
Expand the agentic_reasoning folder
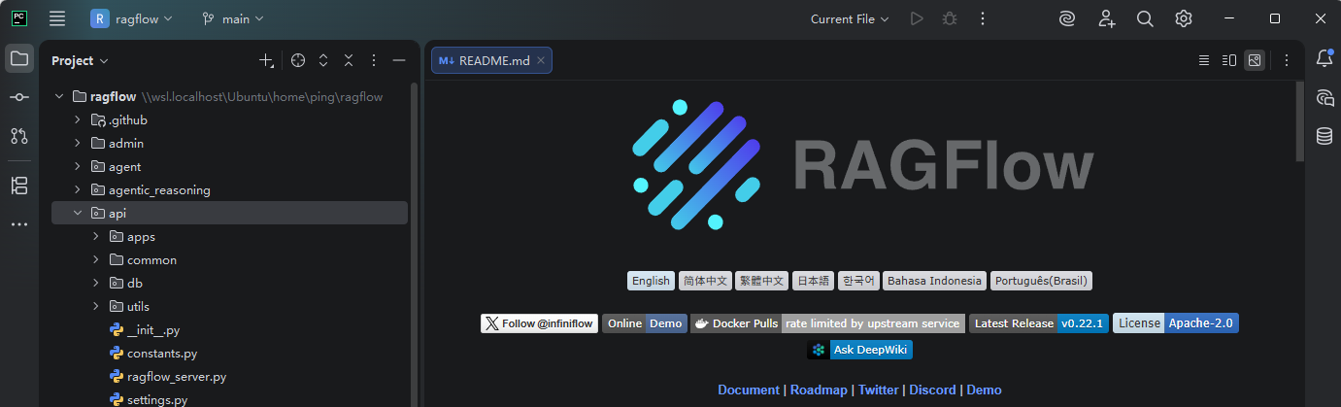[78, 190]
